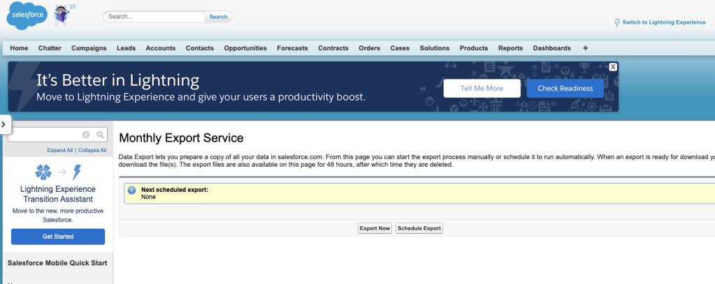The width and height of the screenshot is (715, 284).
Task: Expand the collapsed left sidebar arrow handle
Action: pyautogui.click(x=3, y=124)
